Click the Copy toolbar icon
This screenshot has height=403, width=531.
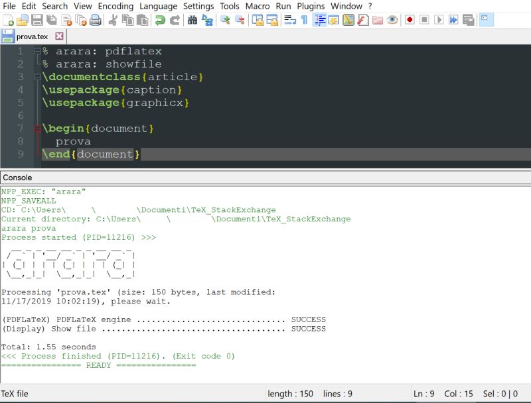[127, 20]
